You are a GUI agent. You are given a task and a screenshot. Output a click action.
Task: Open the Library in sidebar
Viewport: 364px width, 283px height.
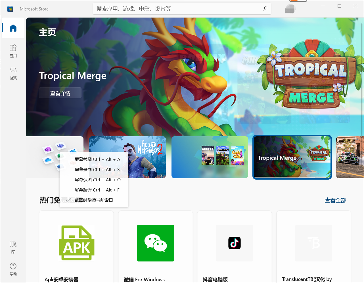click(x=13, y=247)
